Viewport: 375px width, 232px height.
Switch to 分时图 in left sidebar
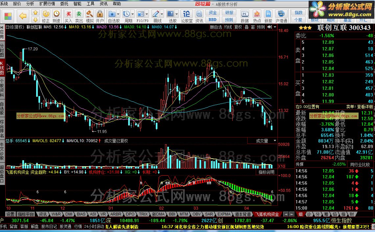click(x=2, y=50)
